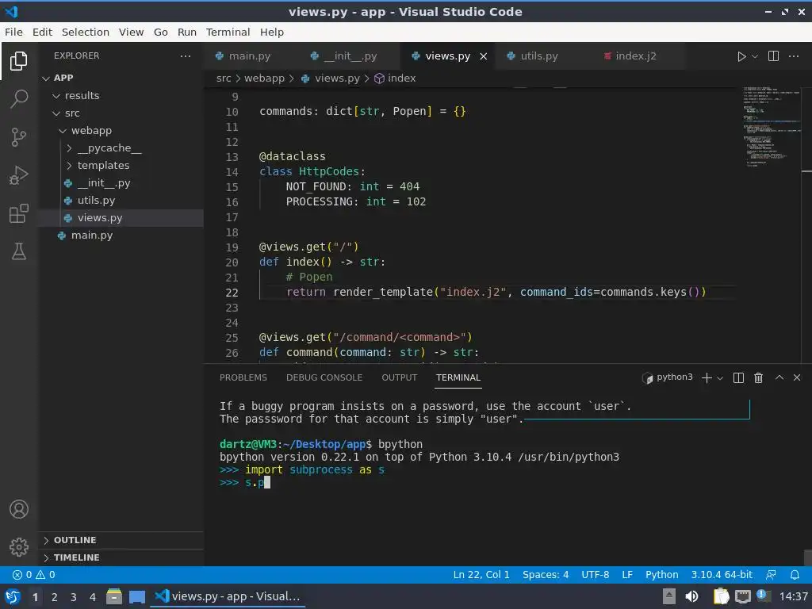Split the terminal panel
This screenshot has width=812, height=609.
coord(738,378)
